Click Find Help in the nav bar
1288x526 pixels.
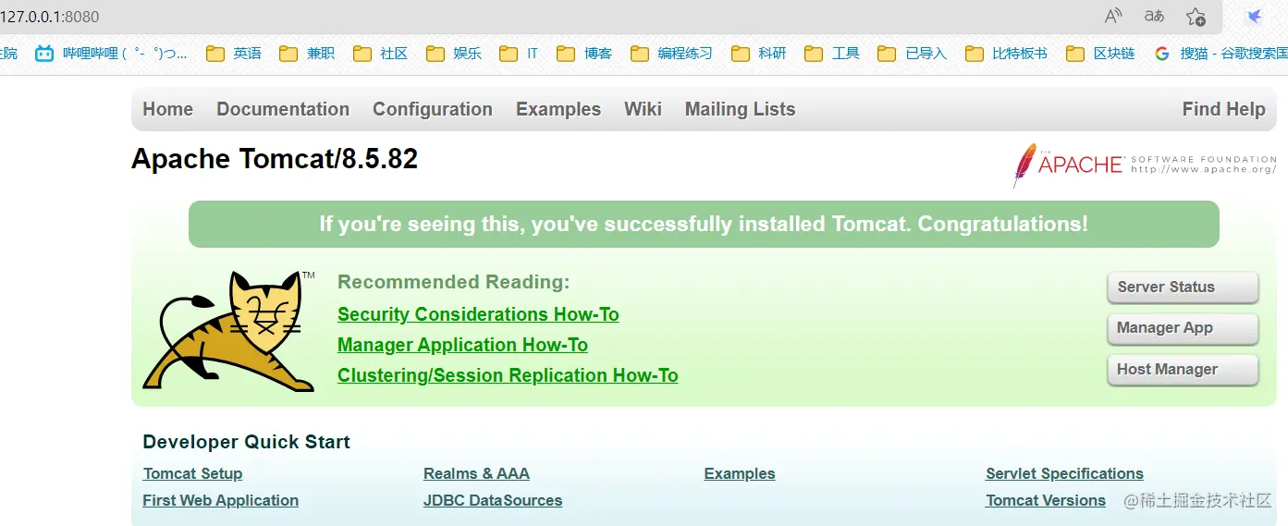[1223, 109]
